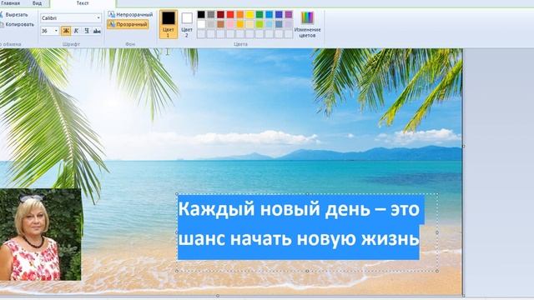This screenshot has width=534, height=300.
Task: Pick indigo palette swatch
Action: tap(279, 15)
